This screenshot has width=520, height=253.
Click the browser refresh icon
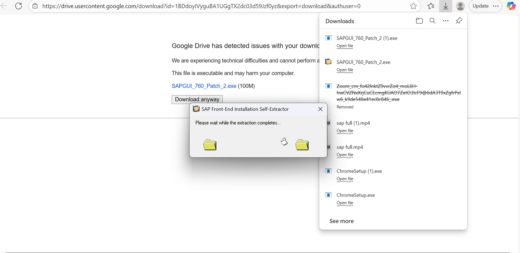point(19,6)
